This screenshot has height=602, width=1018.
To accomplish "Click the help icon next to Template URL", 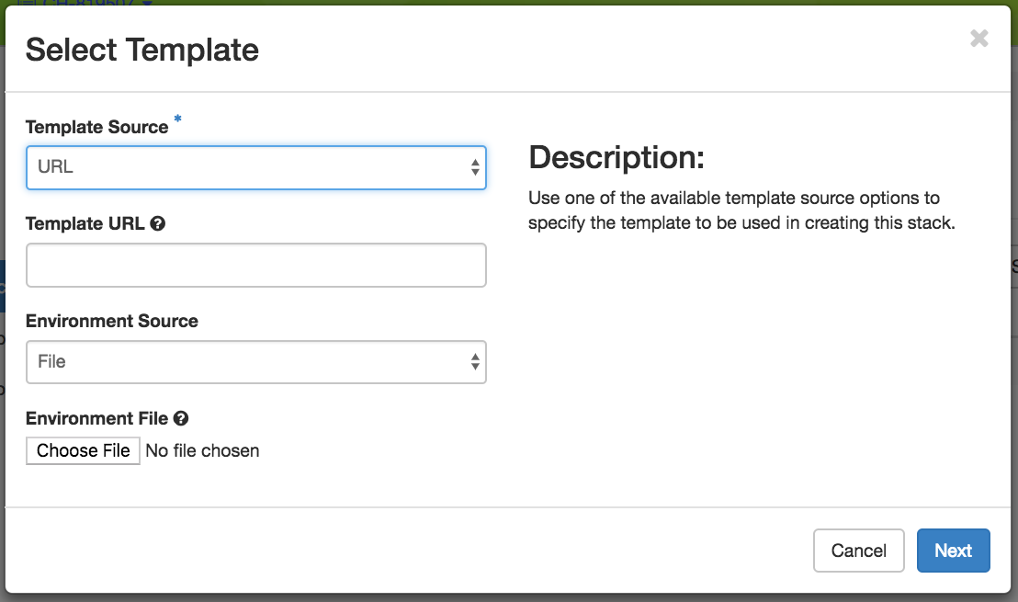I will click(x=158, y=223).
